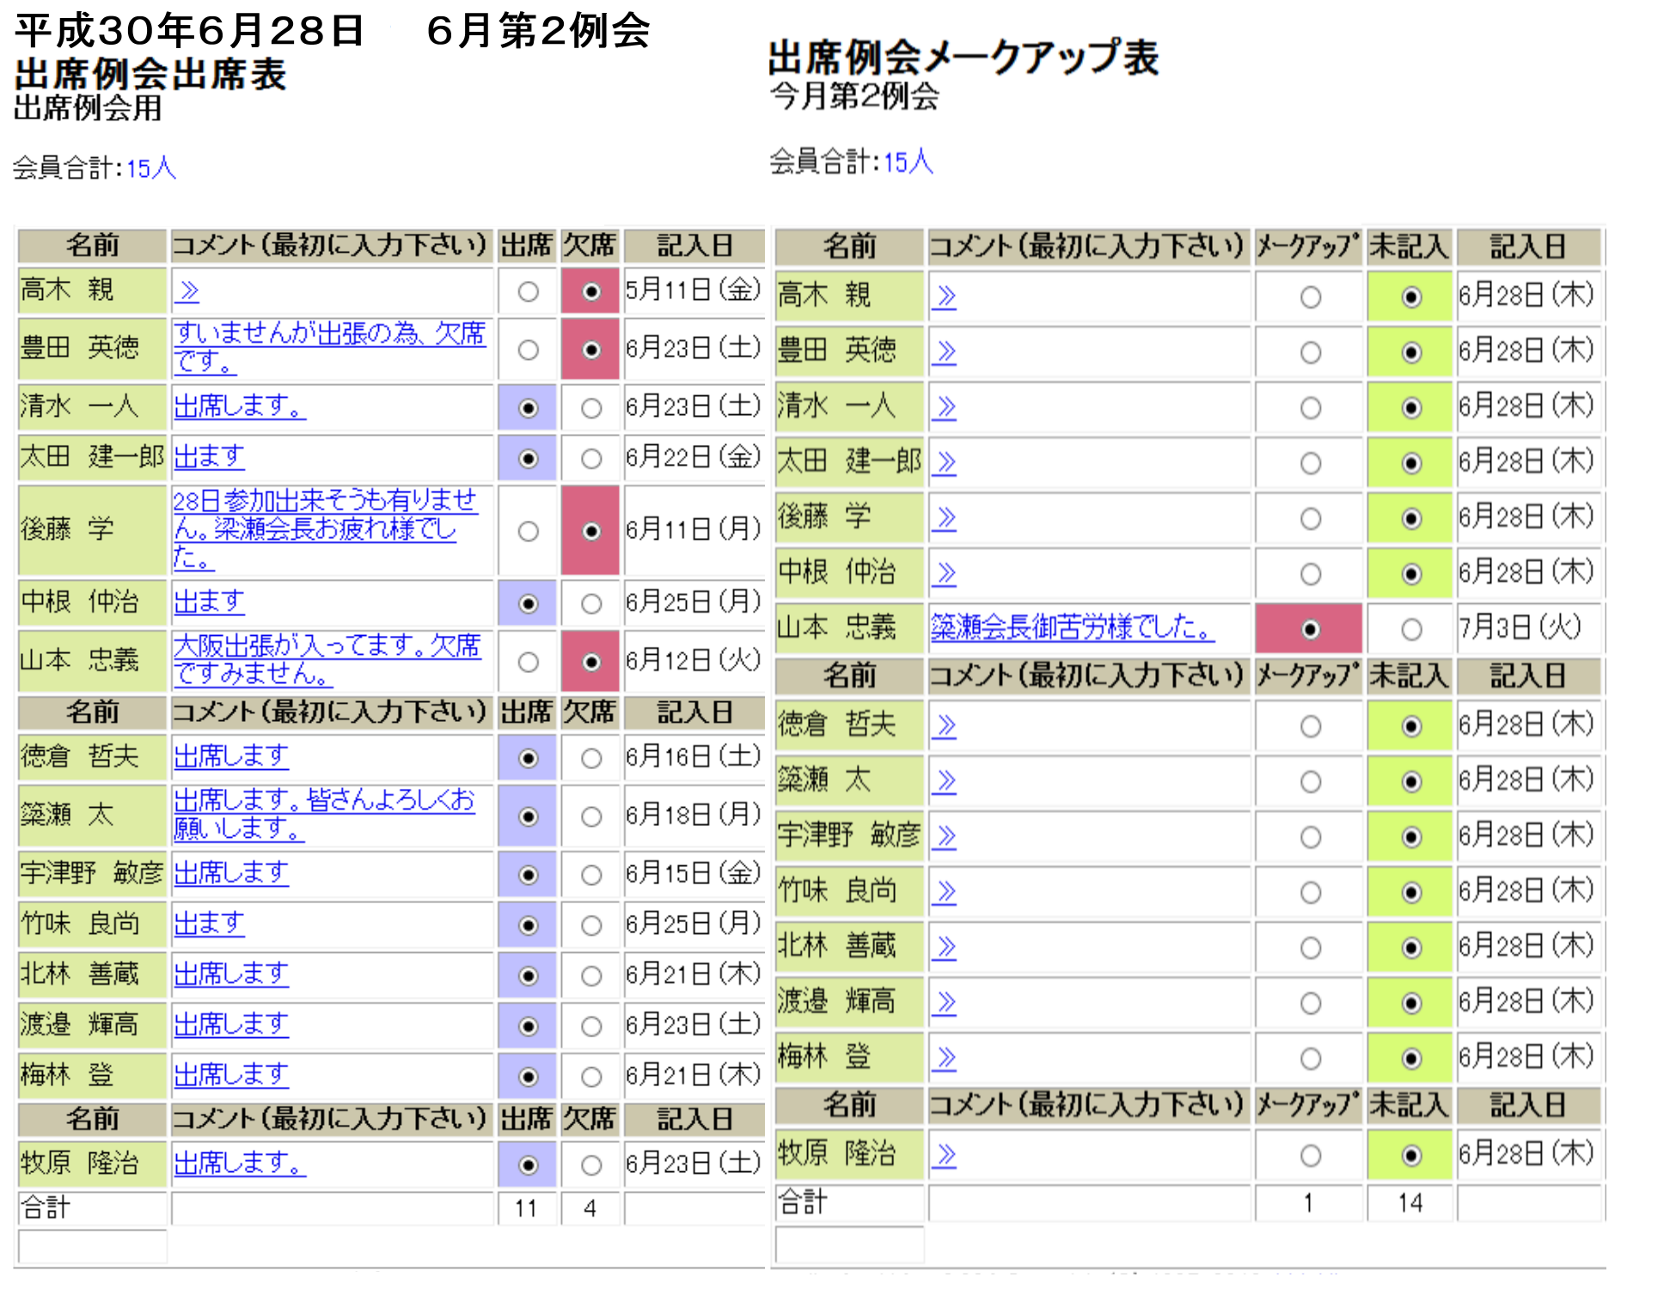Click empty box below attendance 合計 row
Screen dimensions: 1676x1289
pyautogui.click(x=93, y=1246)
